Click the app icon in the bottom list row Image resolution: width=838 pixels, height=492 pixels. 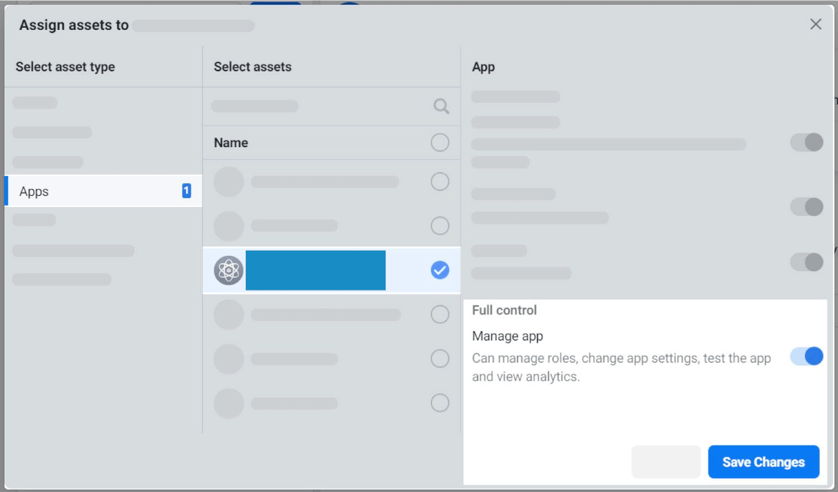click(229, 403)
